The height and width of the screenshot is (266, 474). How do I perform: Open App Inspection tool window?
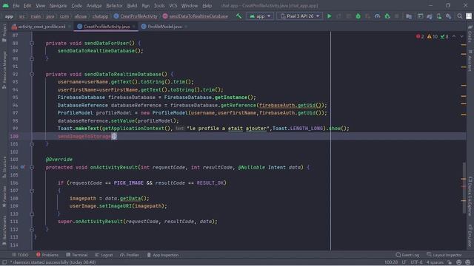[x=163, y=255]
